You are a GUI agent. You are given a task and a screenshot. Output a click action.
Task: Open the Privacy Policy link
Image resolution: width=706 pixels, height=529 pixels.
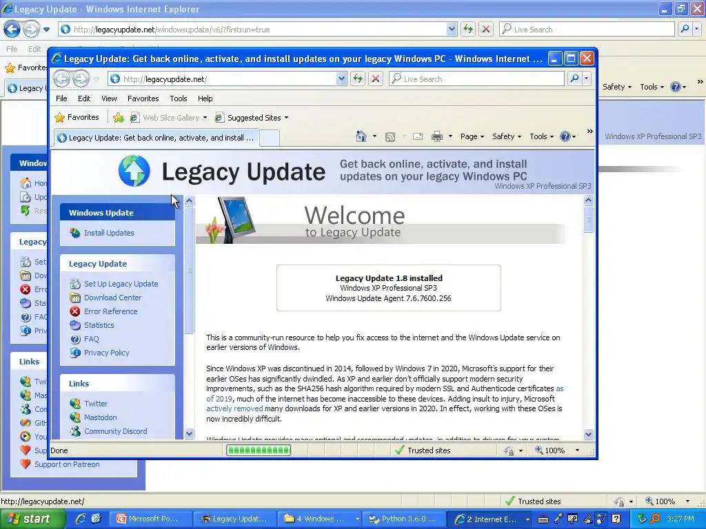tap(106, 353)
